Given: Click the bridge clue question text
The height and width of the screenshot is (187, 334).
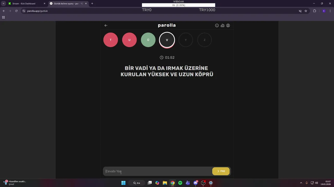Looking at the screenshot, I should [167, 71].
